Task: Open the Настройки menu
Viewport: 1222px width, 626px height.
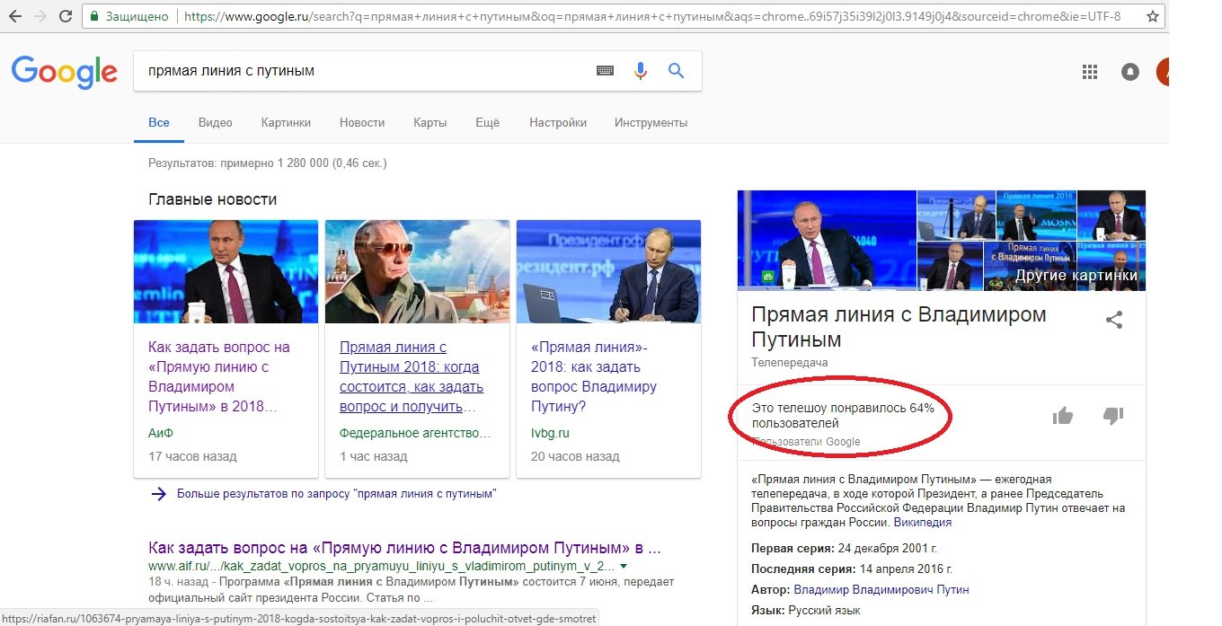Action: 558,123
